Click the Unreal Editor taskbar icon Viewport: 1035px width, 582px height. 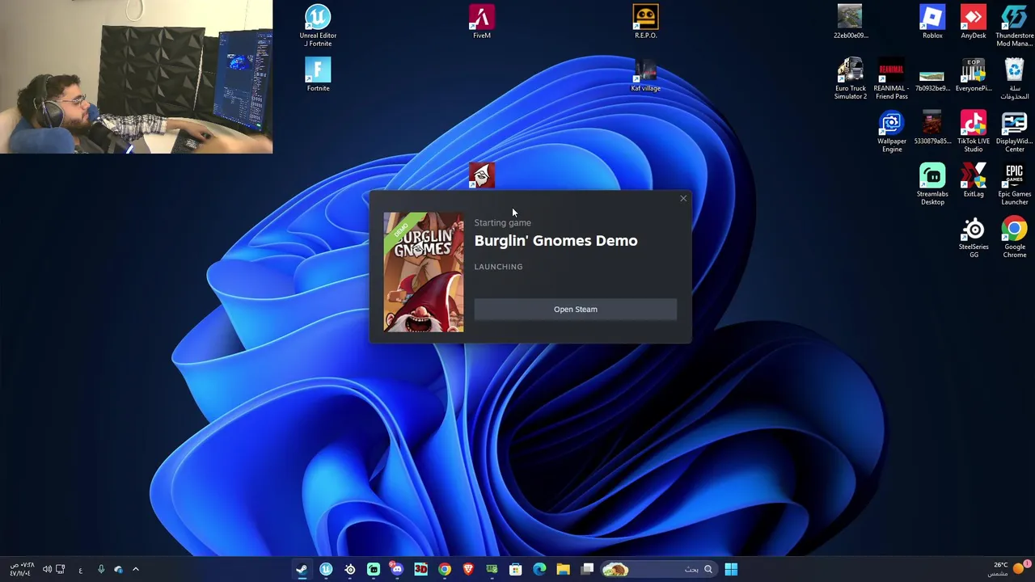(326, 569)
